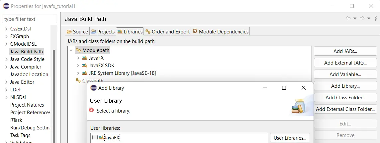Open the three-dot view menu icon

(x=375, y=19)
